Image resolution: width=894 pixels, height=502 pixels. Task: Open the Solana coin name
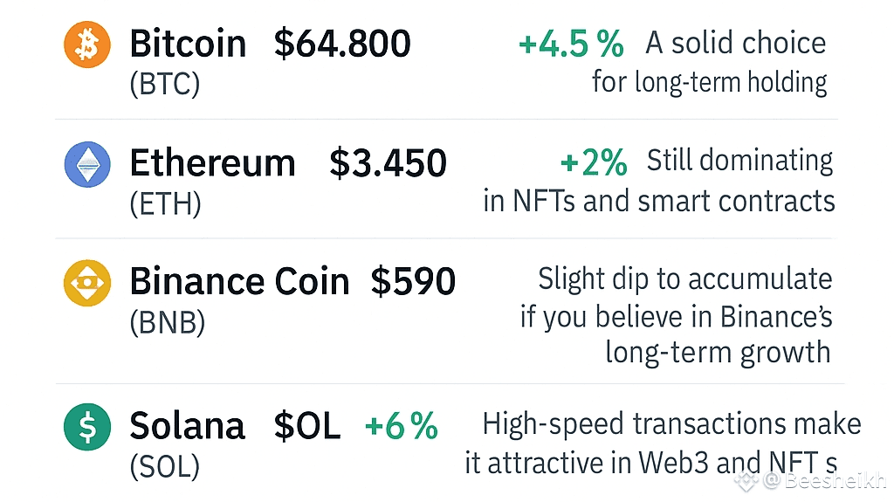pos(187,426)
